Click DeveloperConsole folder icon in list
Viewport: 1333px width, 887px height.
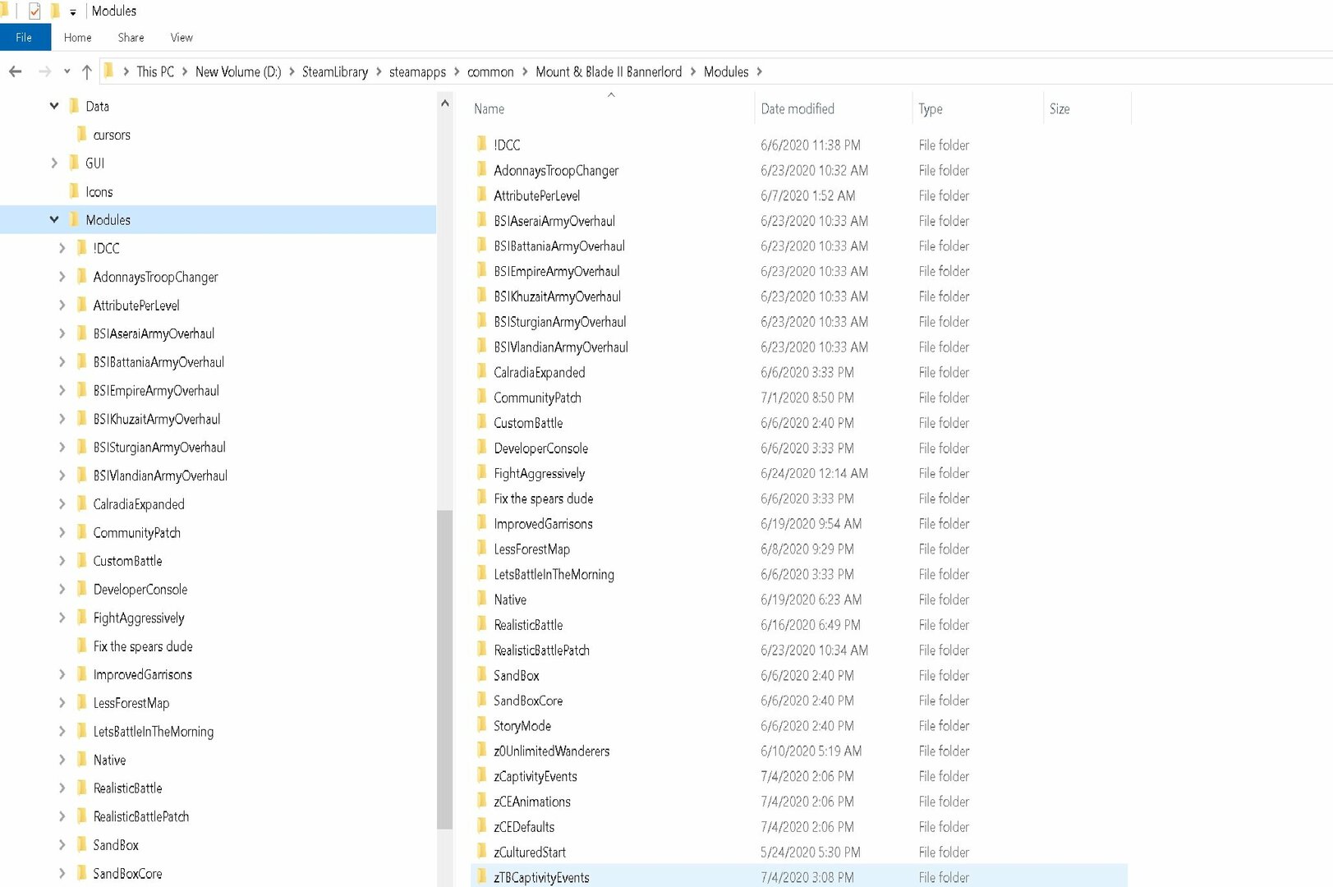(x=482, y=448)
